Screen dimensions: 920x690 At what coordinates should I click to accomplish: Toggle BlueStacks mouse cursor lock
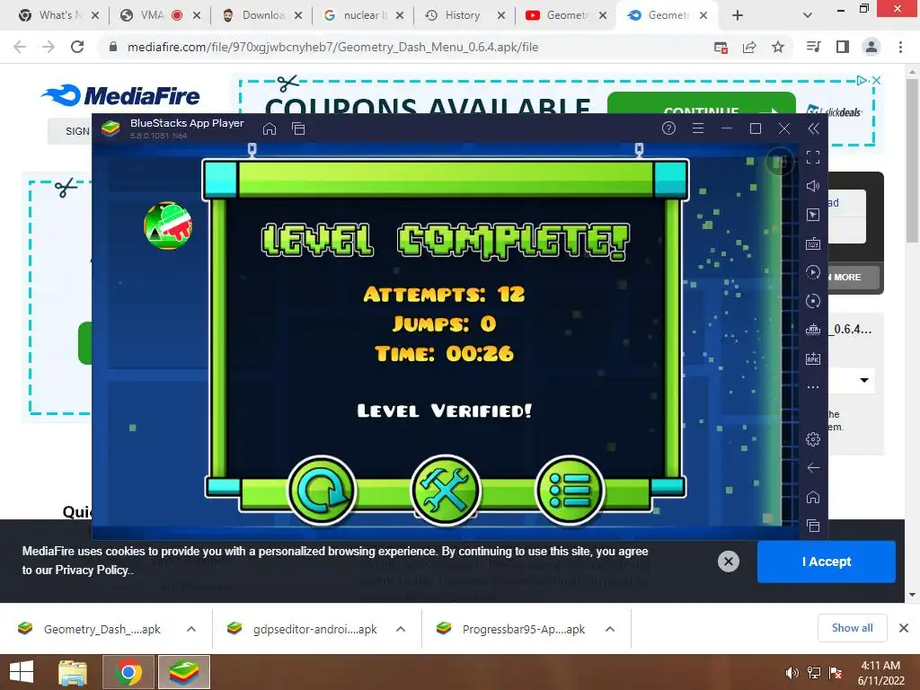coord(813,215)
